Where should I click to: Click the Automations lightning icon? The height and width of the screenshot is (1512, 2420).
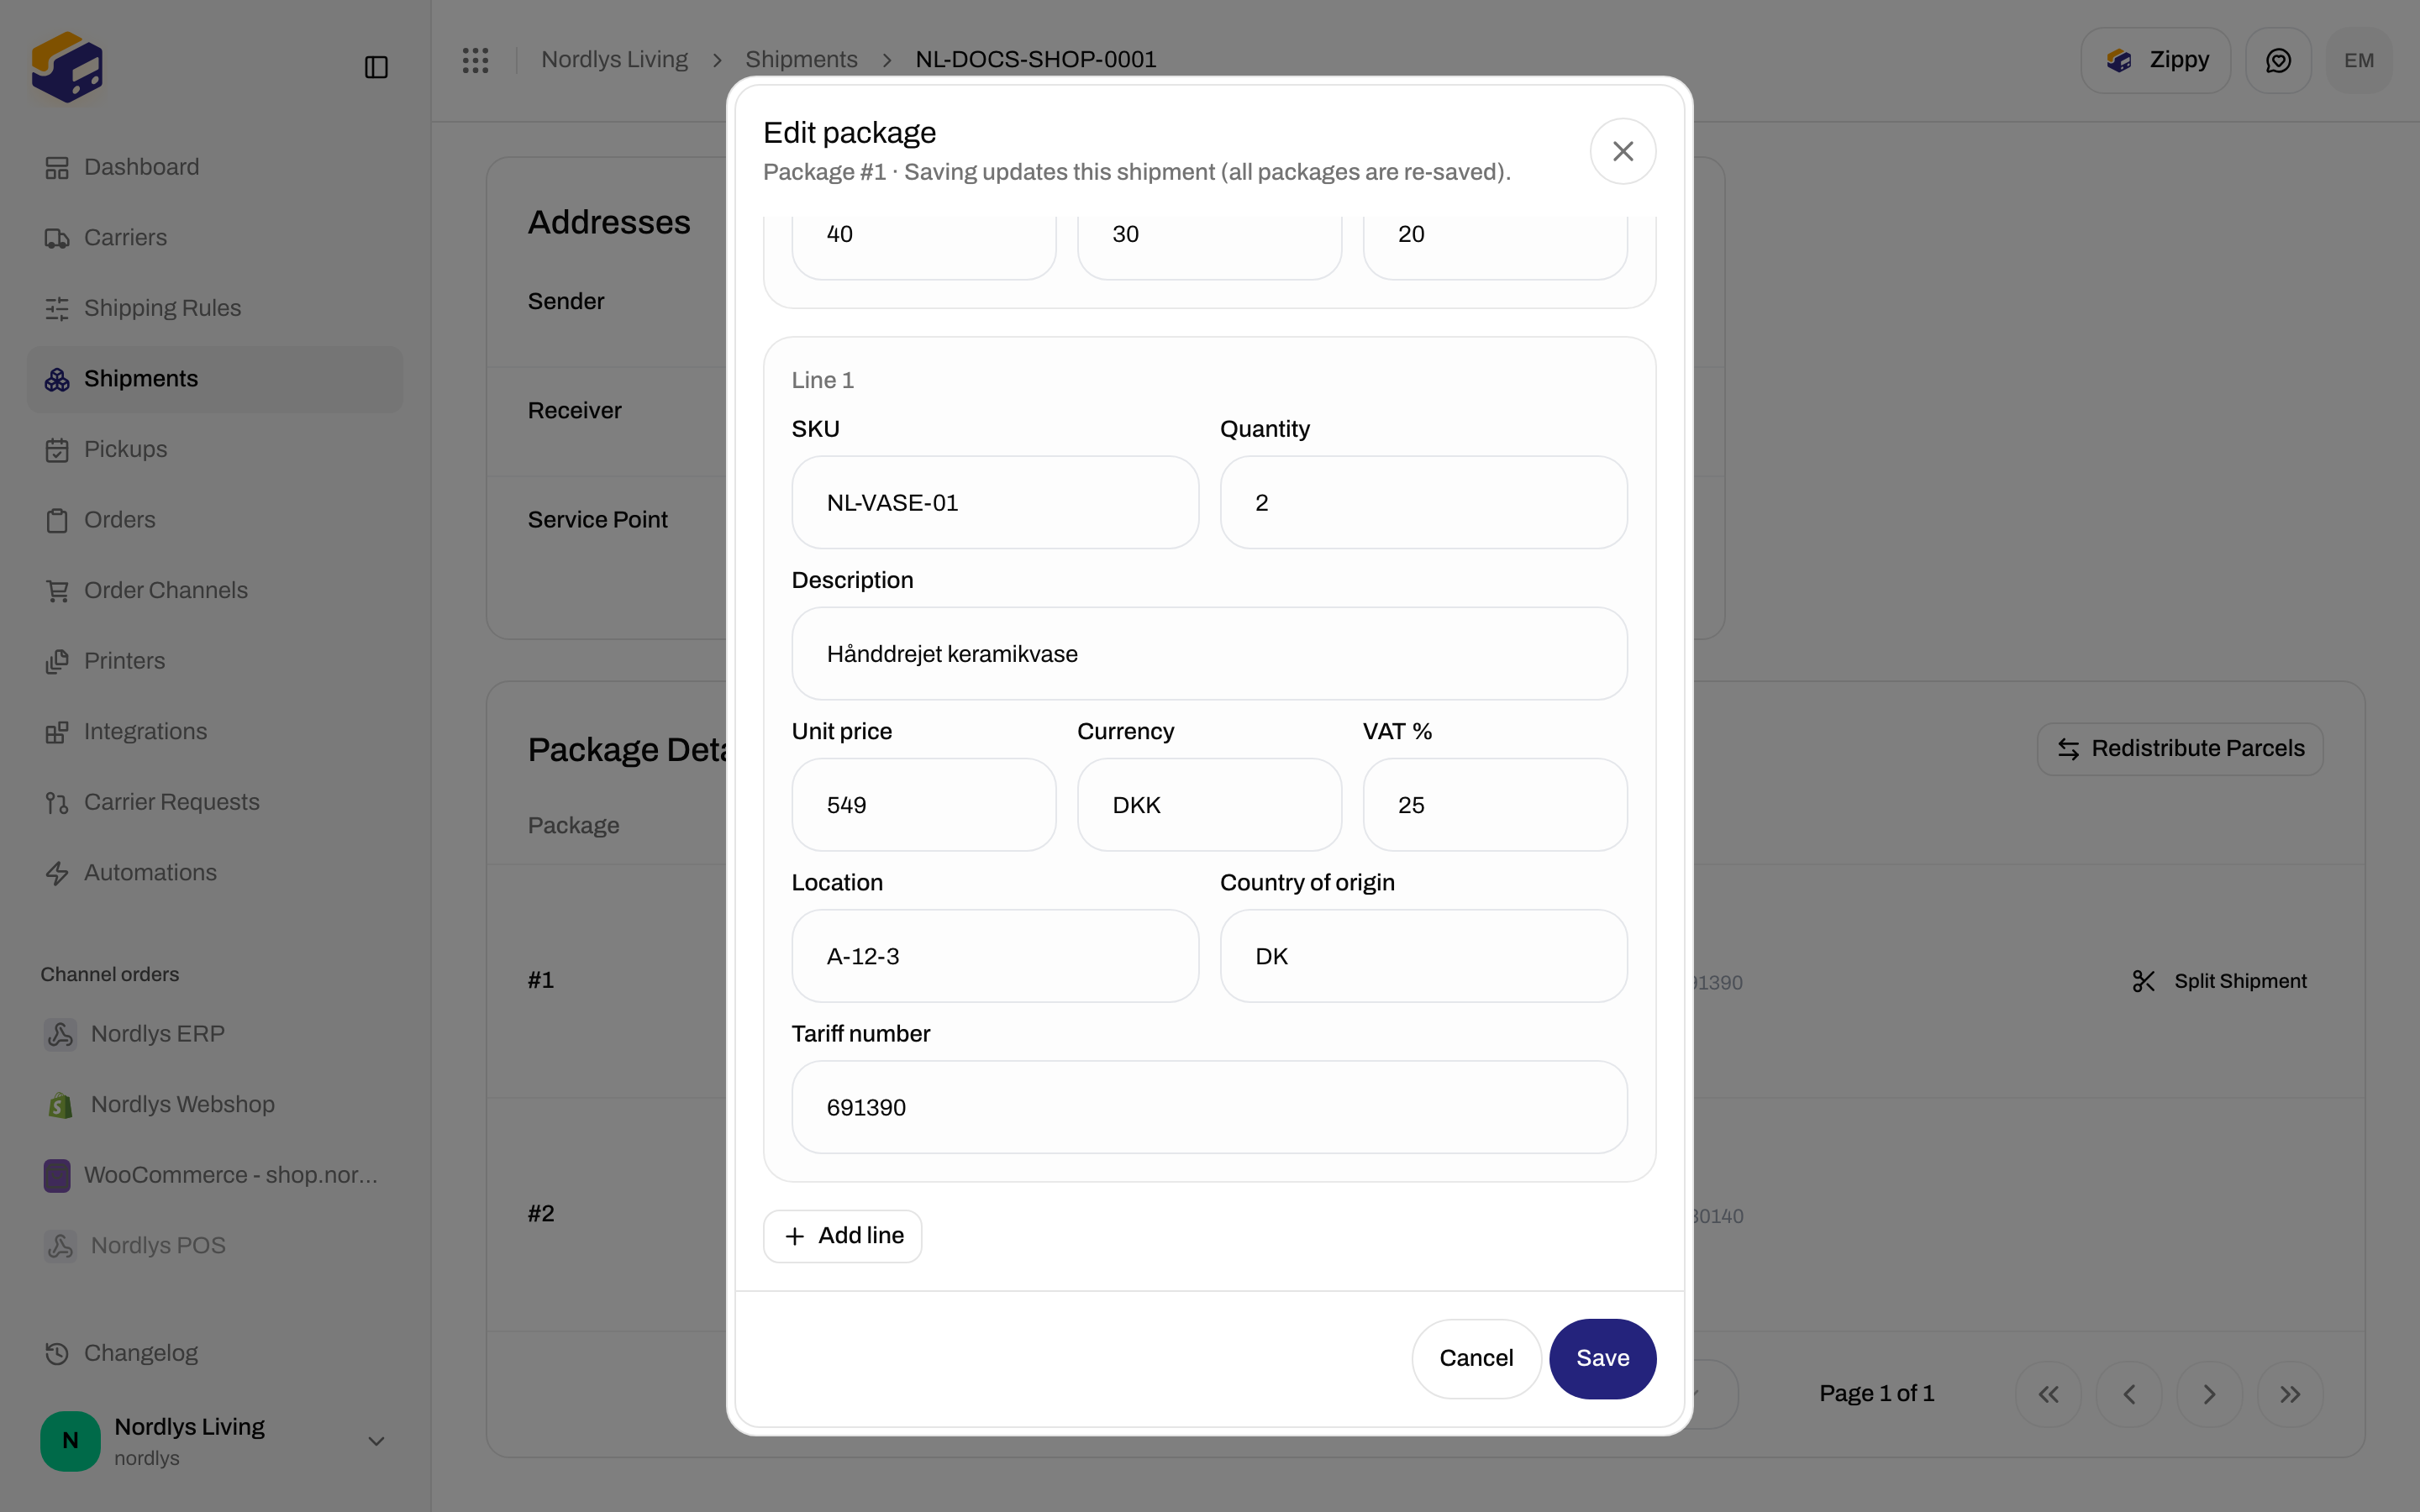57,873
